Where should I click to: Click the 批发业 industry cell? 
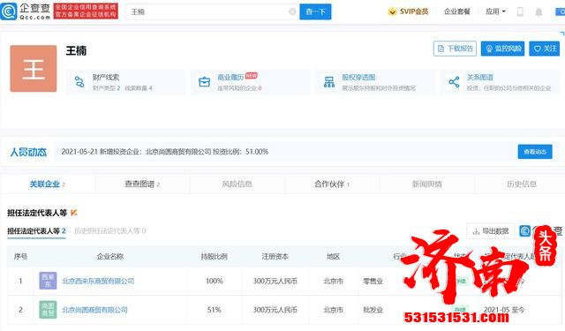point(373,310)
